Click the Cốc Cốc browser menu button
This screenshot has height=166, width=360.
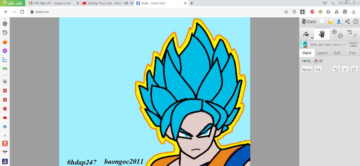(12, 3)
